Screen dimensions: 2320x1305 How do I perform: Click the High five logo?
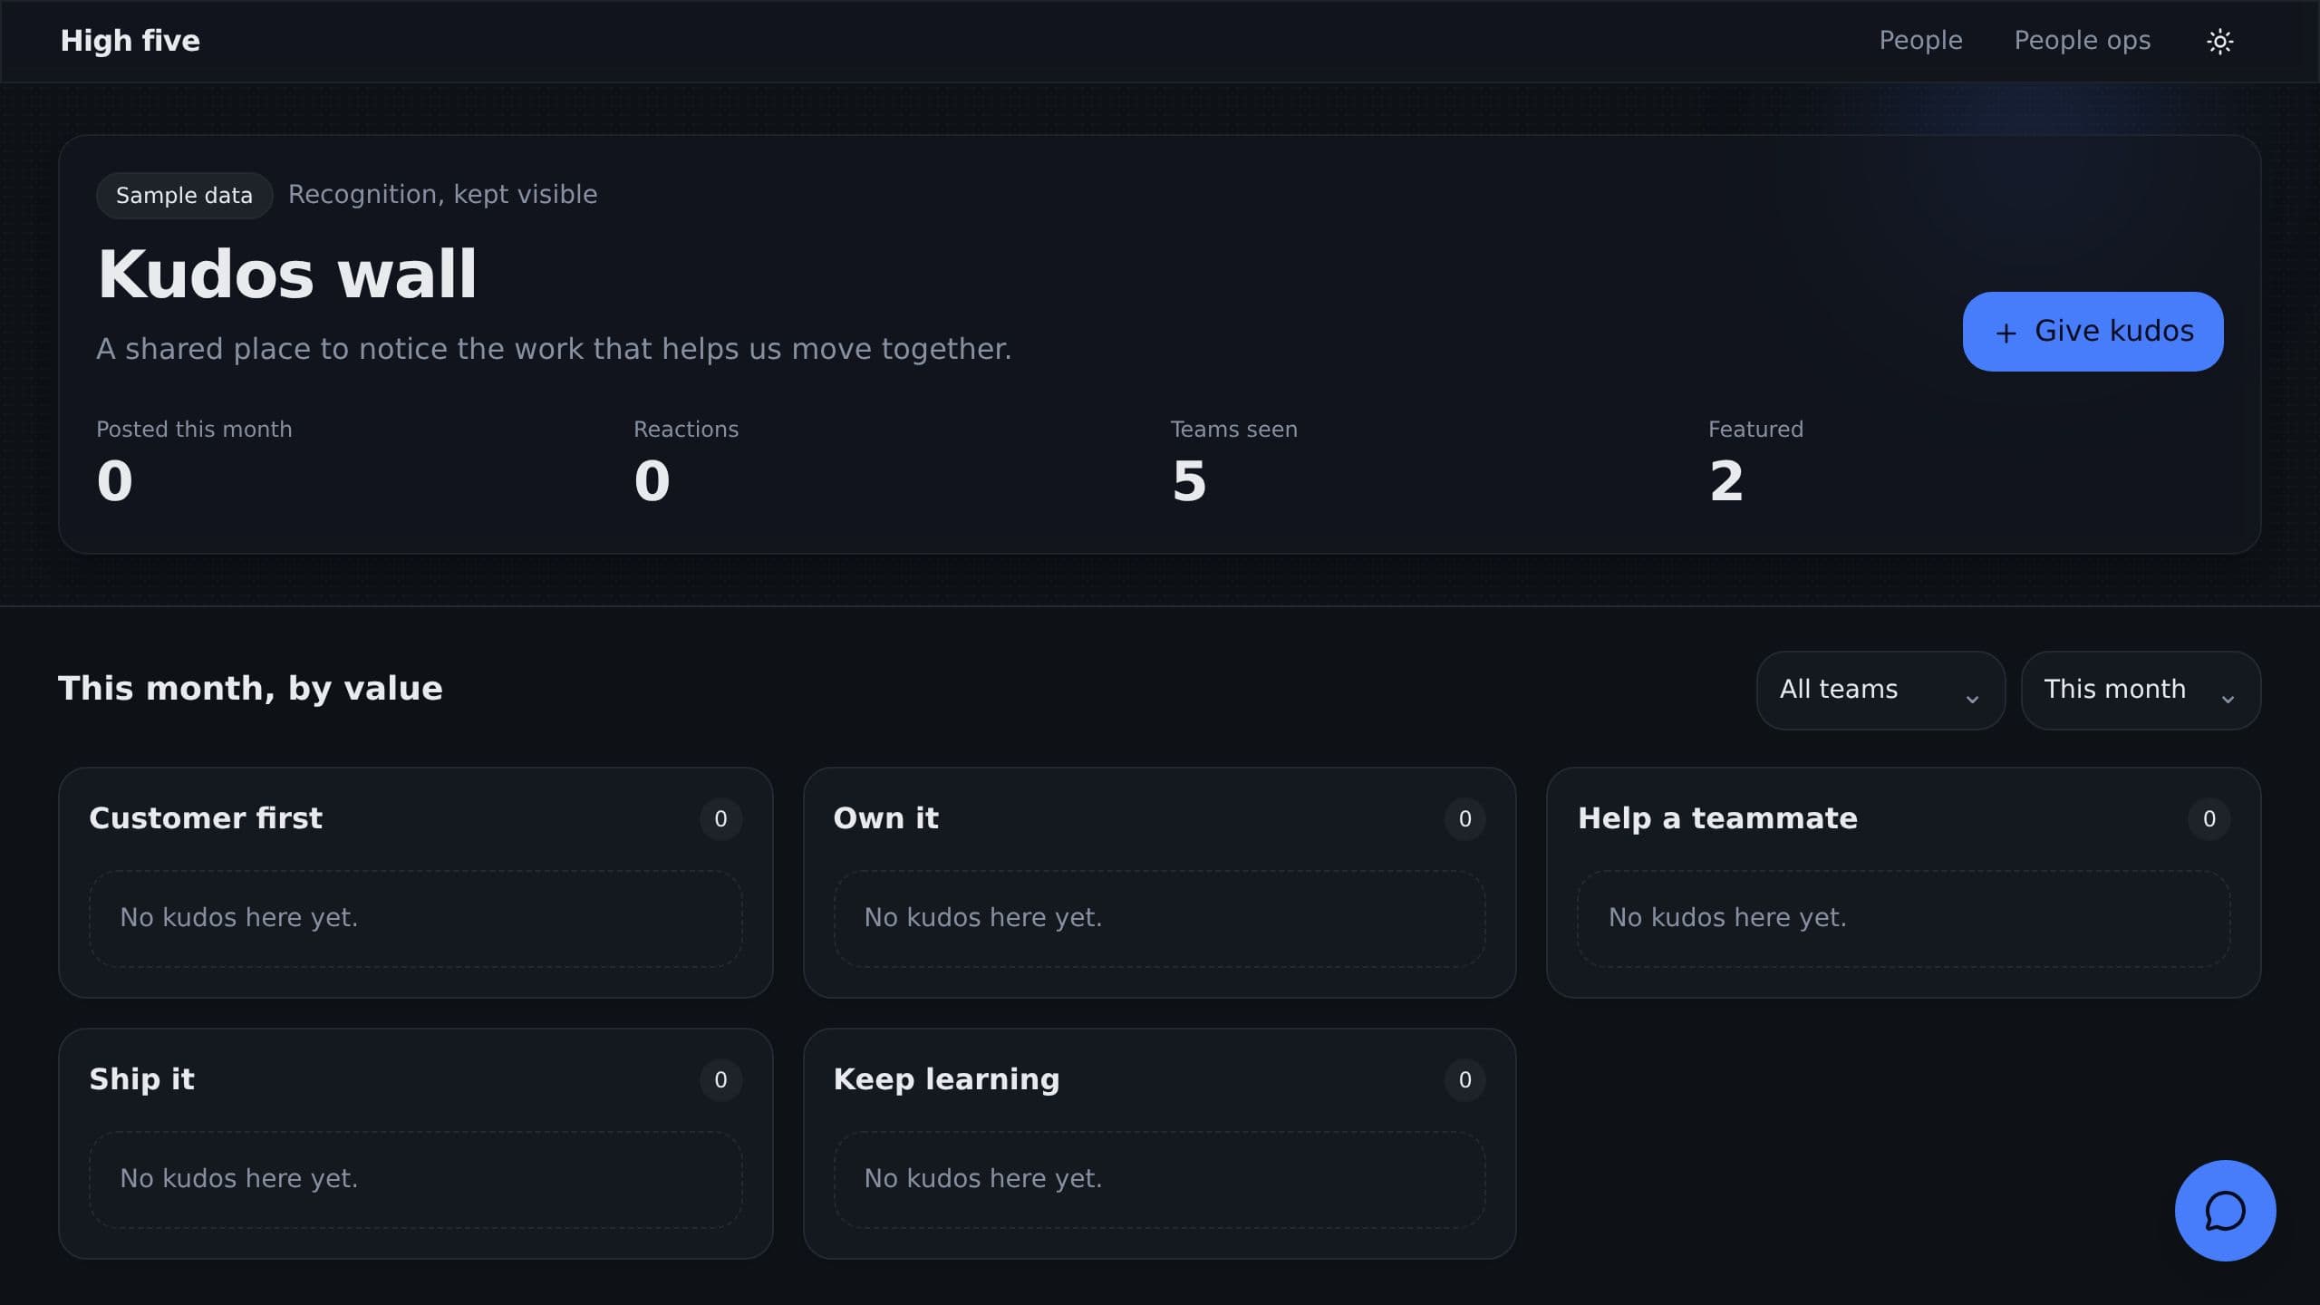click(x=130, y=41)
